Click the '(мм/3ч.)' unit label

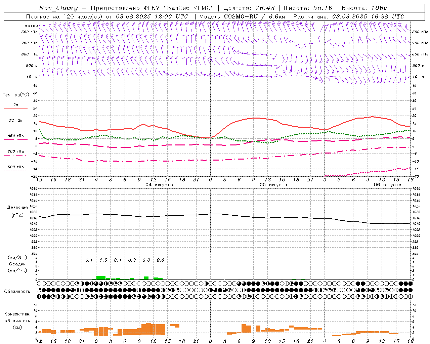[x=17, y=258]
